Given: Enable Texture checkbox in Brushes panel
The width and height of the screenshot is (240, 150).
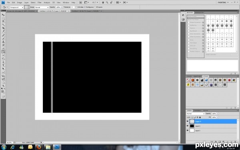Looking at the screenshot, I should (189, 28).
